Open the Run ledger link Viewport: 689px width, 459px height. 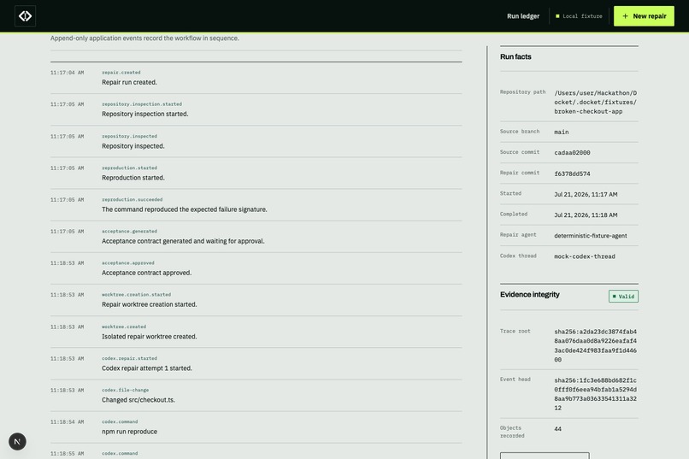pos(523,16)
